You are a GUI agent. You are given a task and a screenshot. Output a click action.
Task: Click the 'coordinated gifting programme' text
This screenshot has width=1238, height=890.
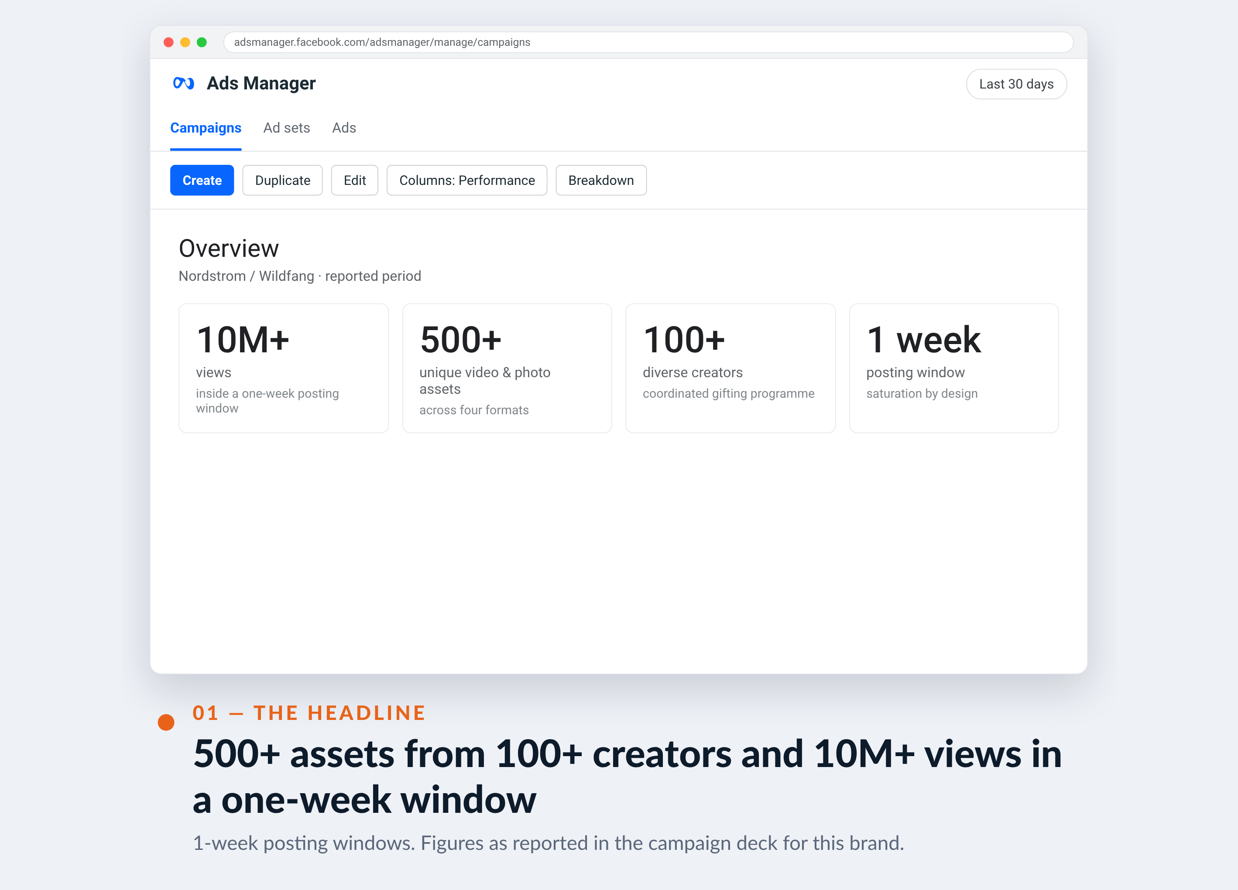tap(729, 393)
